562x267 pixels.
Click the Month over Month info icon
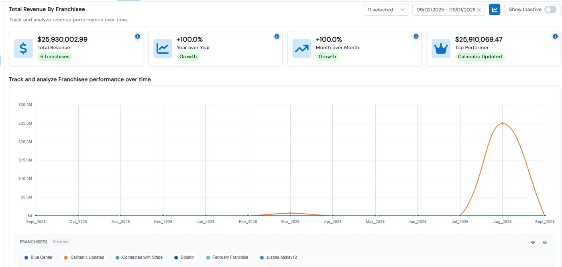tap(416, 36)
